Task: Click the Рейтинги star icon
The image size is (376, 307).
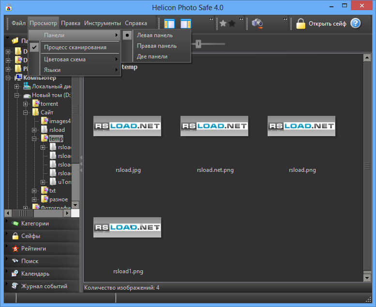Action: [x=15, y=249]
